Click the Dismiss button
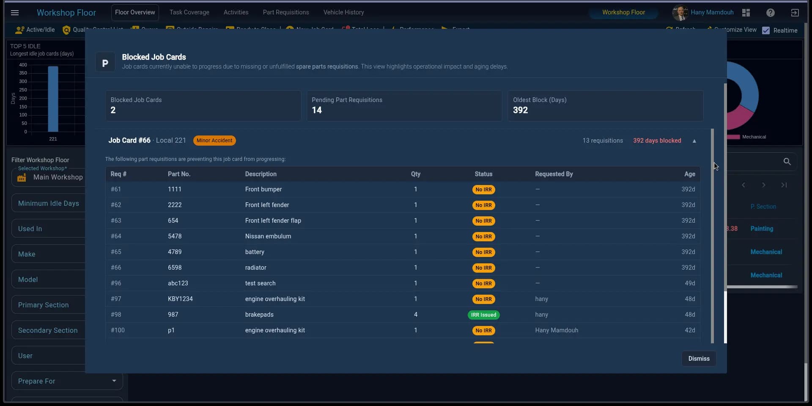This screenshot has height=406, width=812. click(699, 359)
